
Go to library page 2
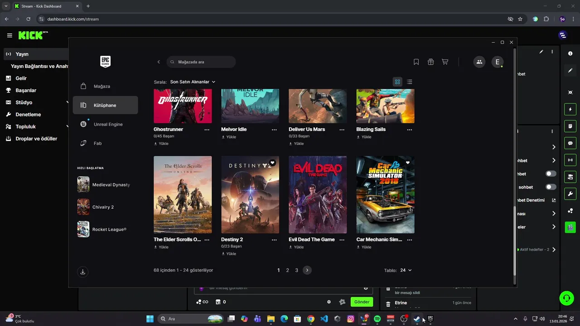pos(287,270)
